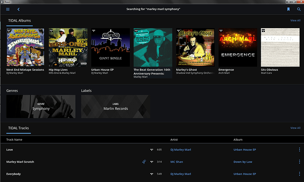Open the Marlin Records label tile

115,106
